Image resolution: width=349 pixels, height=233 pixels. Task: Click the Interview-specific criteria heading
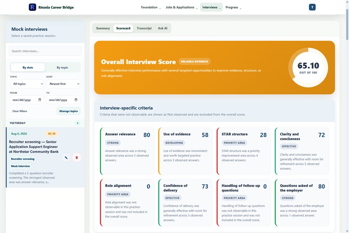tap(126, 108)
